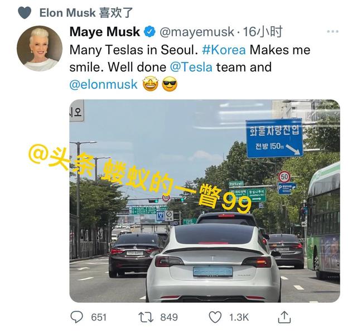This screenshot has height=334, width=357.
Task: Click Maye Musk's blue verified badge
Action: (149, 32)
